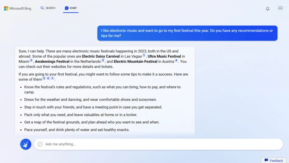289x163 pixels.
Task: Click citation 5 in the tips sentence
Action: (x=44, y=78)
